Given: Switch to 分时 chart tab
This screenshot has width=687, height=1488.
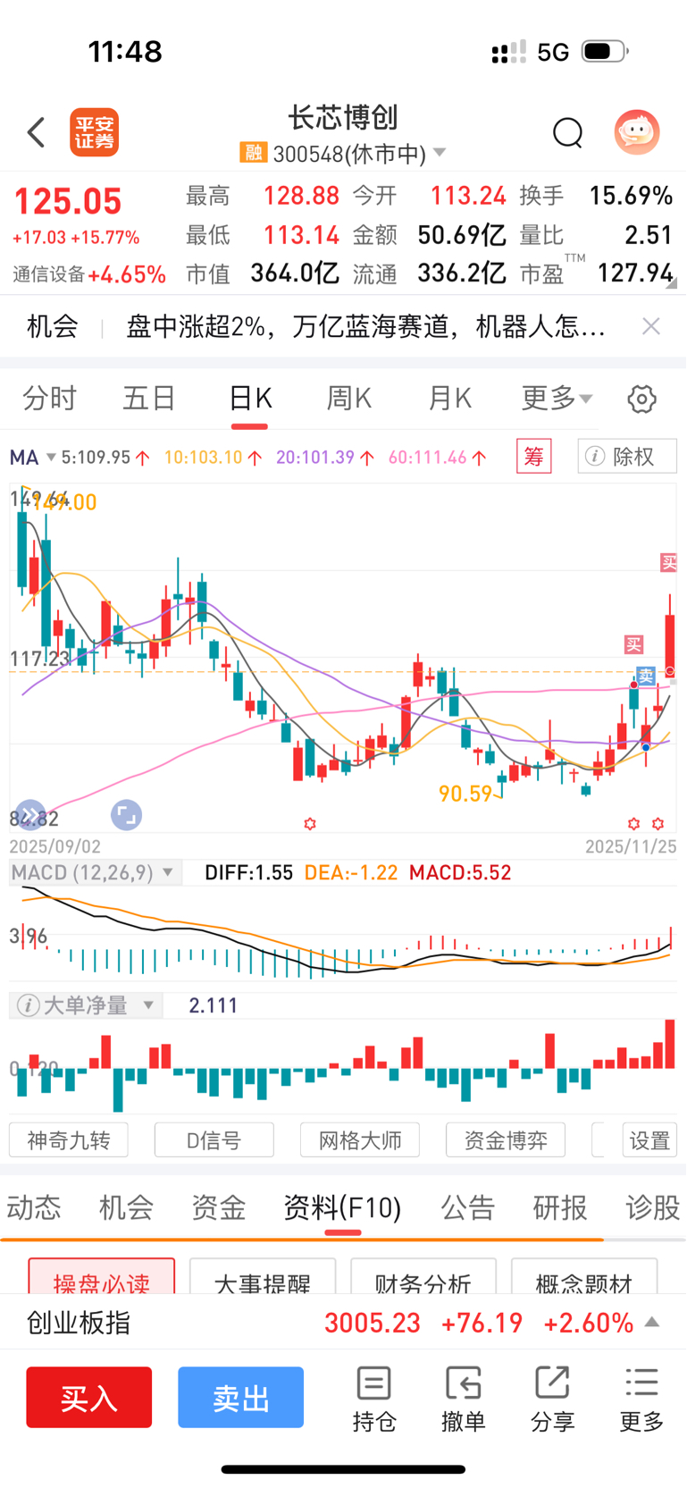Looking at the screenshot, I should tap(49, 398).
